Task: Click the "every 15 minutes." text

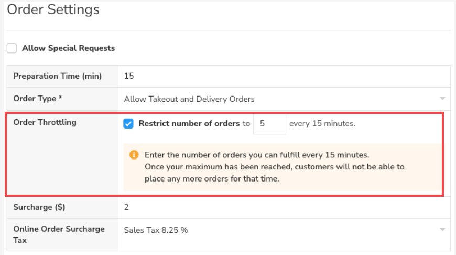Action: tap(322, 124)
